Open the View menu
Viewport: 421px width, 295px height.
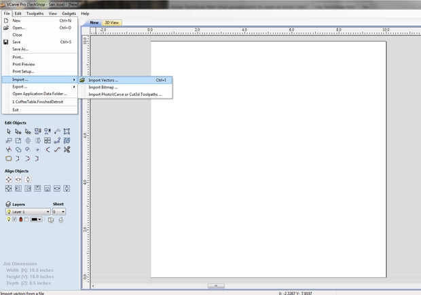click(53, 14)
